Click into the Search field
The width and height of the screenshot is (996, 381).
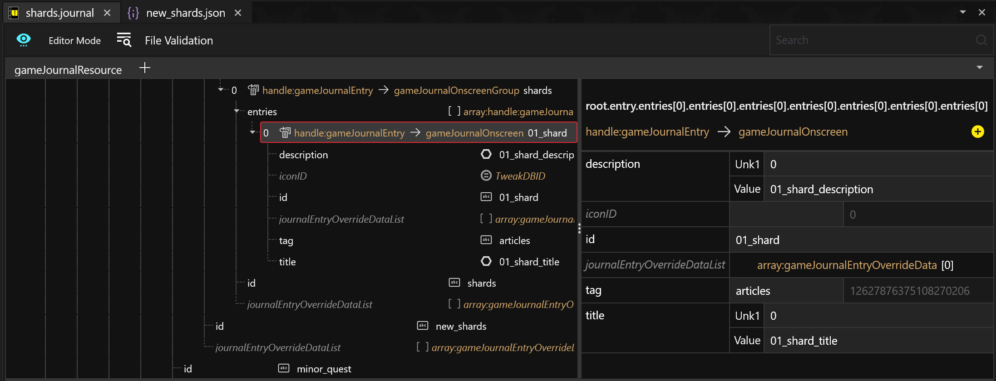[872, 40]
